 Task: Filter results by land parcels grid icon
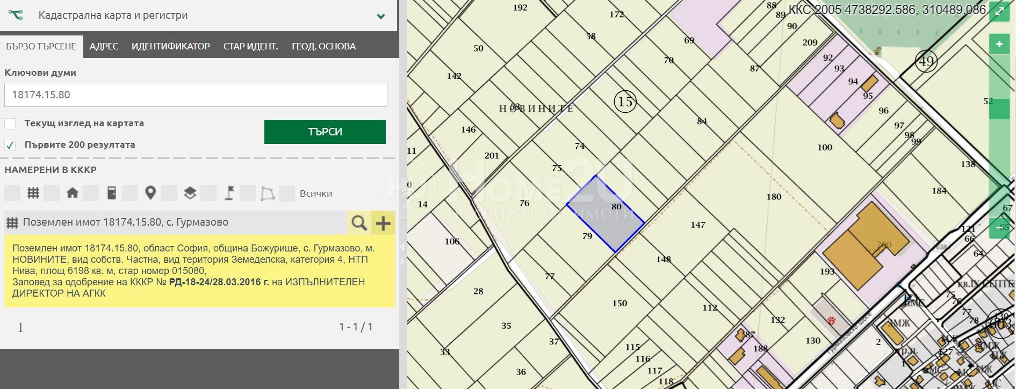(33, 193)
